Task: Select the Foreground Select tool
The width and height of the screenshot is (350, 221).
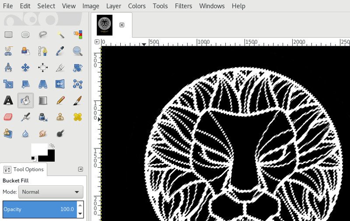Action: click(x=25, y=51)
